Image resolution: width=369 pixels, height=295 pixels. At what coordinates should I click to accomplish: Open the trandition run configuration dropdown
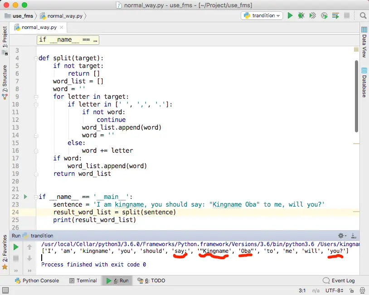coord(262,16)
